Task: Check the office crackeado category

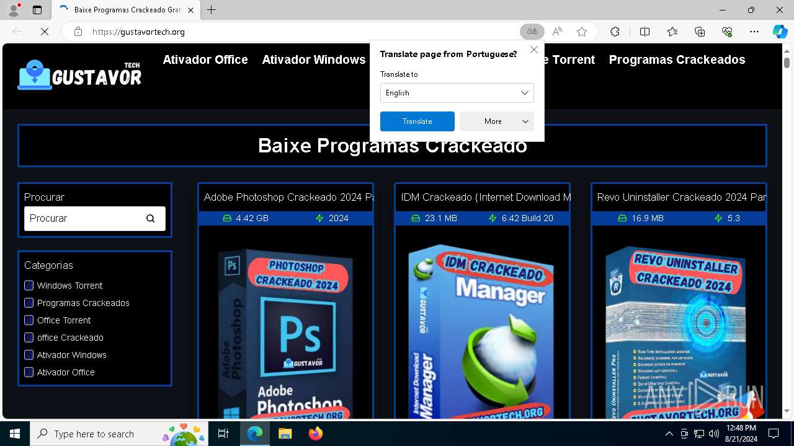Action: (x=29, y=337)
